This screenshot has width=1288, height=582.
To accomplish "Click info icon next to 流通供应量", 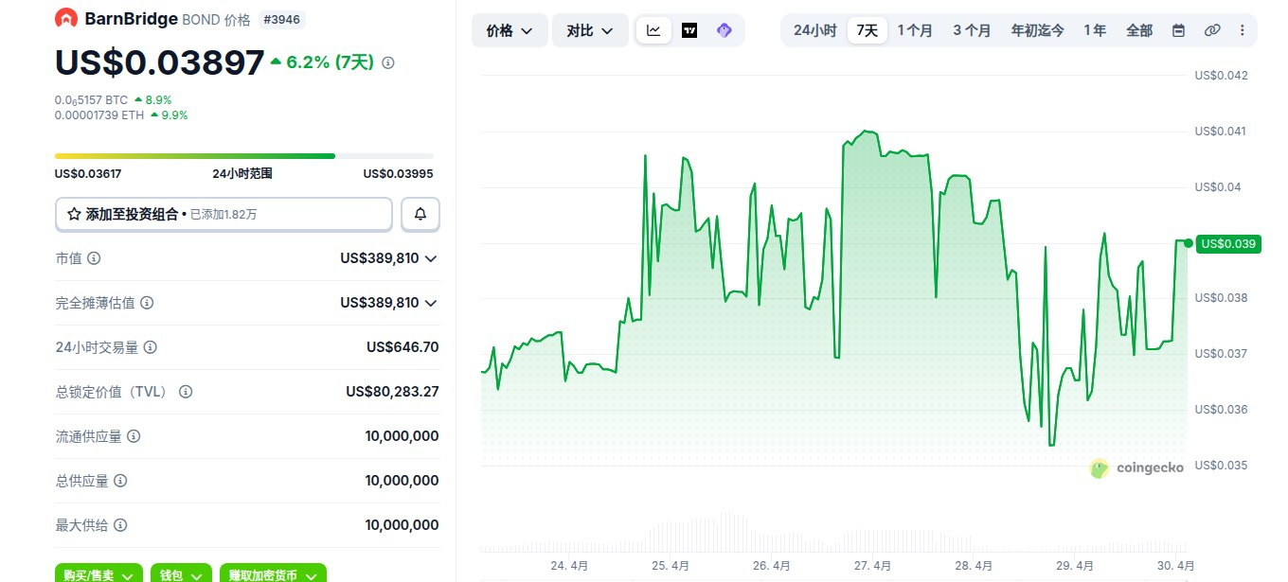I will (134, 436).
